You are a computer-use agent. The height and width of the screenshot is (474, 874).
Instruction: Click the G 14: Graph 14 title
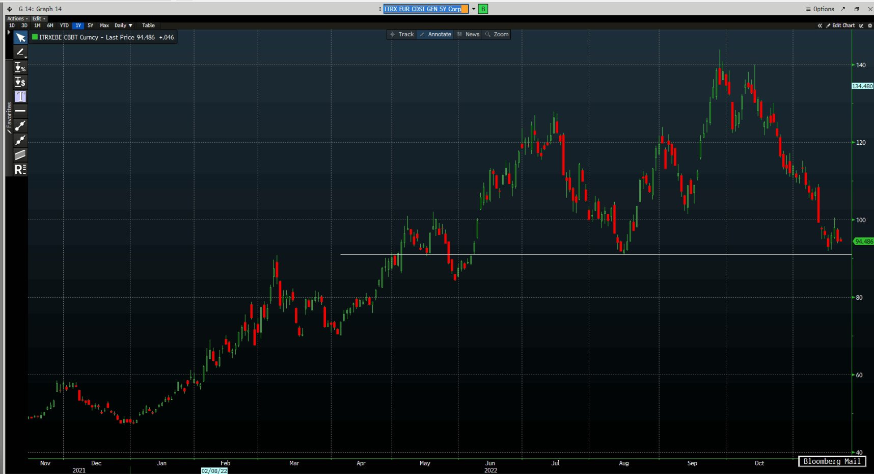click(x=40, y=9)
